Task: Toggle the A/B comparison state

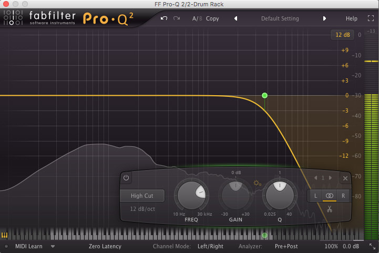Action: (197, 18)
